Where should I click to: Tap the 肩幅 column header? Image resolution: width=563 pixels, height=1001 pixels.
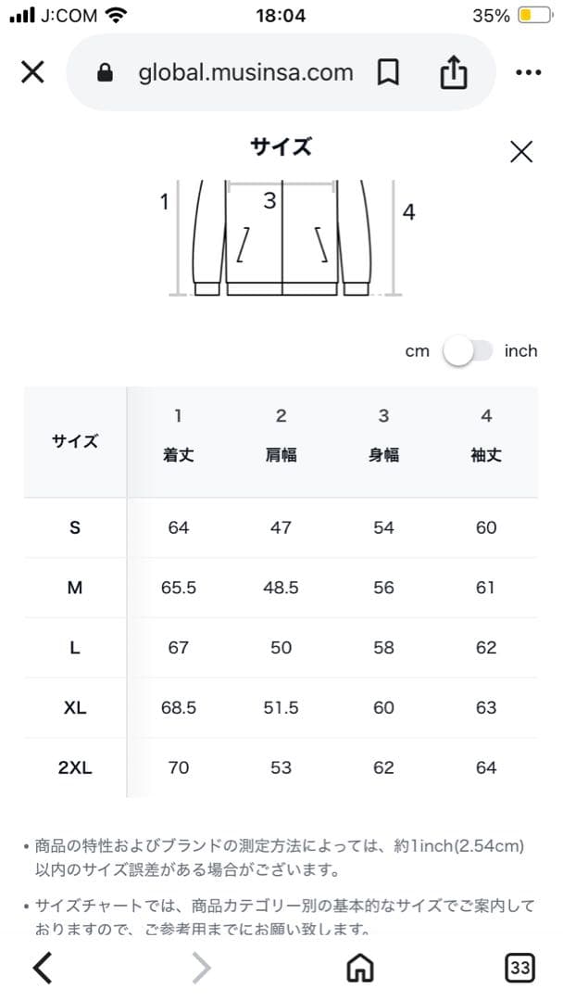click(281, 456)
